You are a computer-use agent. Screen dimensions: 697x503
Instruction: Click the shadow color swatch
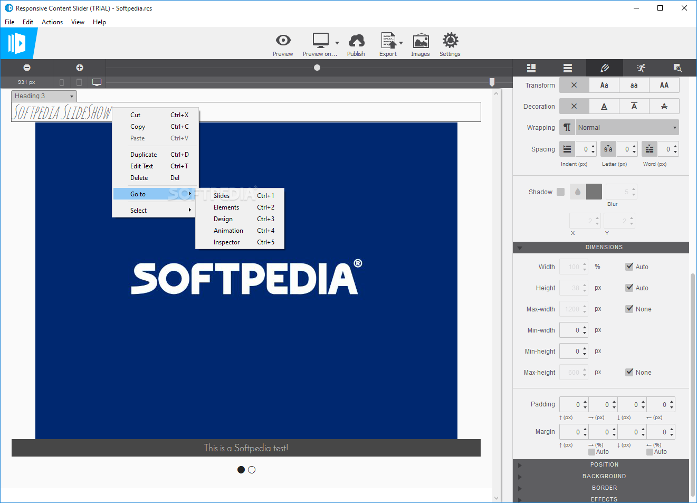click(x=594, y=192)
